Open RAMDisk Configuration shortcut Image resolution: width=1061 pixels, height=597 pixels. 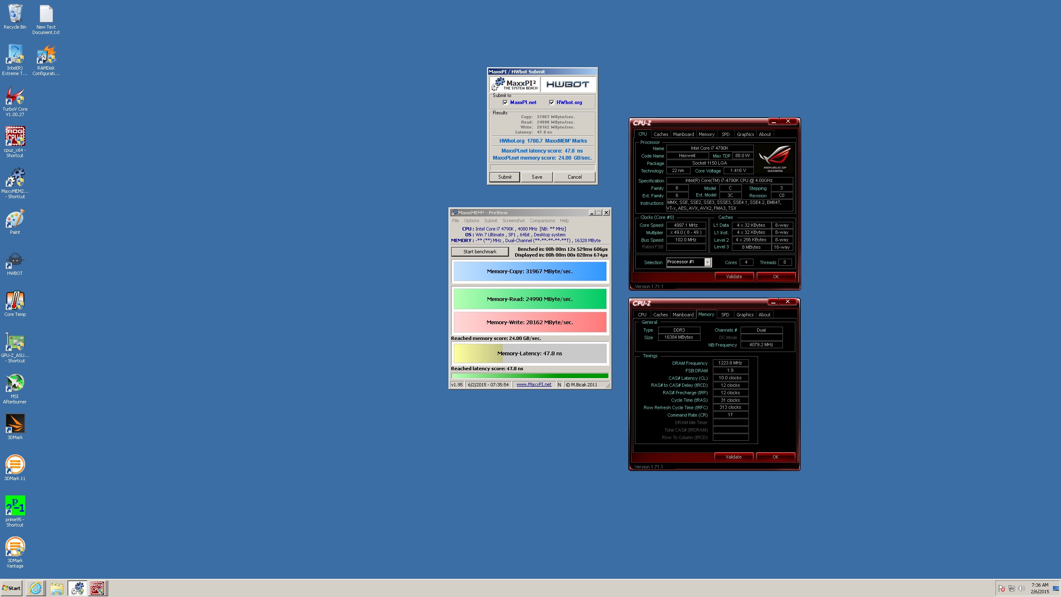pos(46,60)
